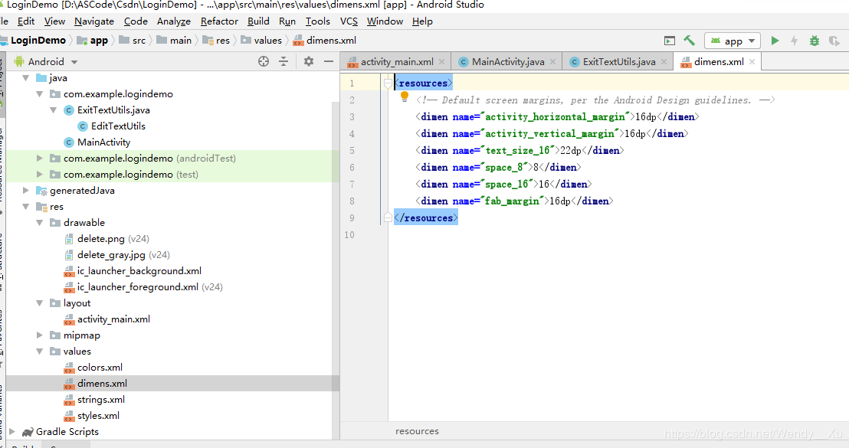Screen dimensions: 849x448
Task: Hide the project panel with minus icon
Action: pos(329,61)
